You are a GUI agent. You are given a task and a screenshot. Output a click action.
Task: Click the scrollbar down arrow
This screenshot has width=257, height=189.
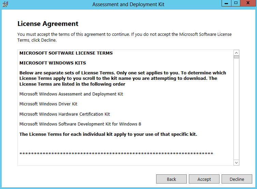[x=236, y=163]
